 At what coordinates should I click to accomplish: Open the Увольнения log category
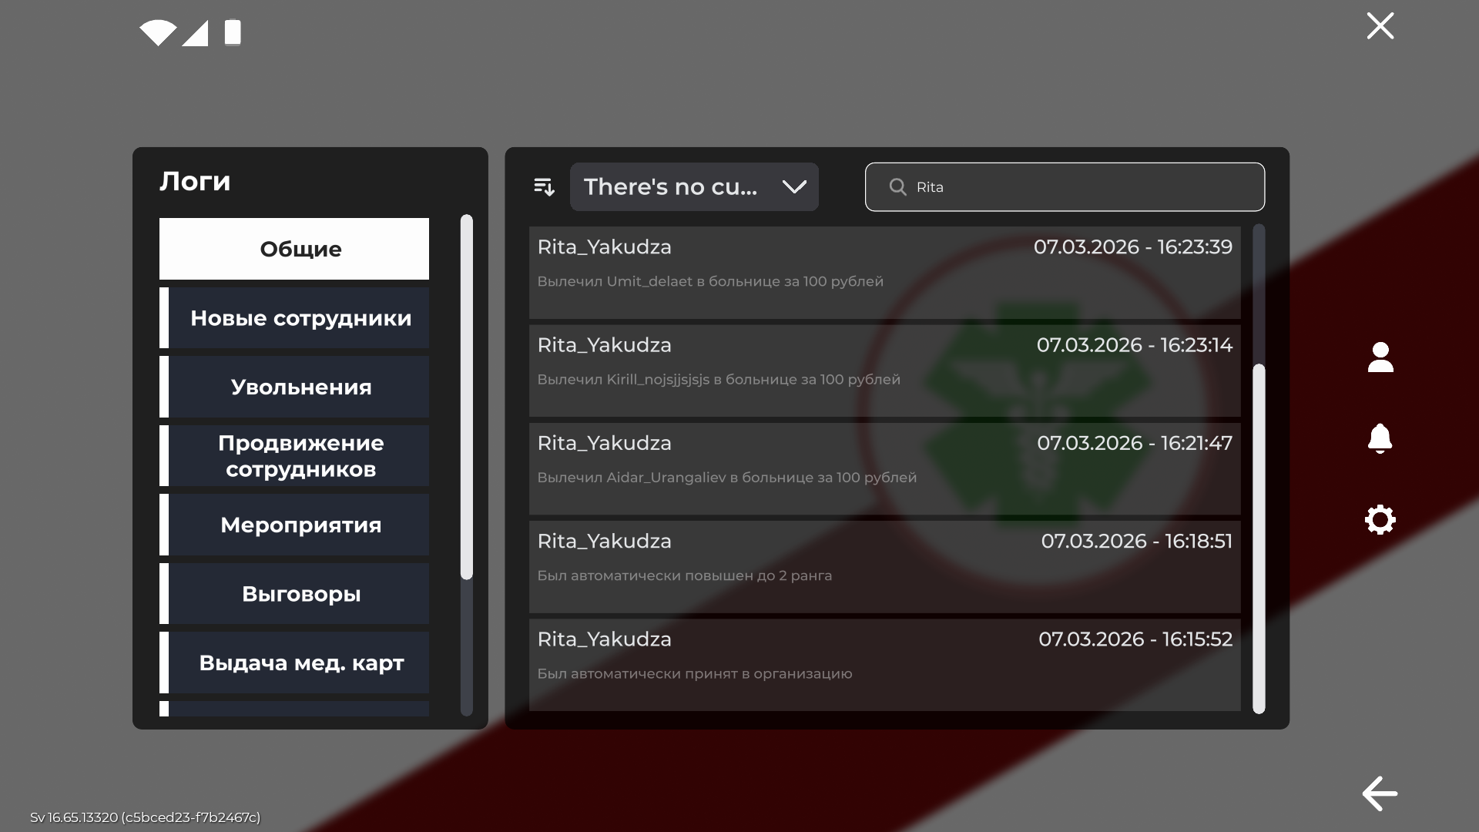[x=294, y=387]
